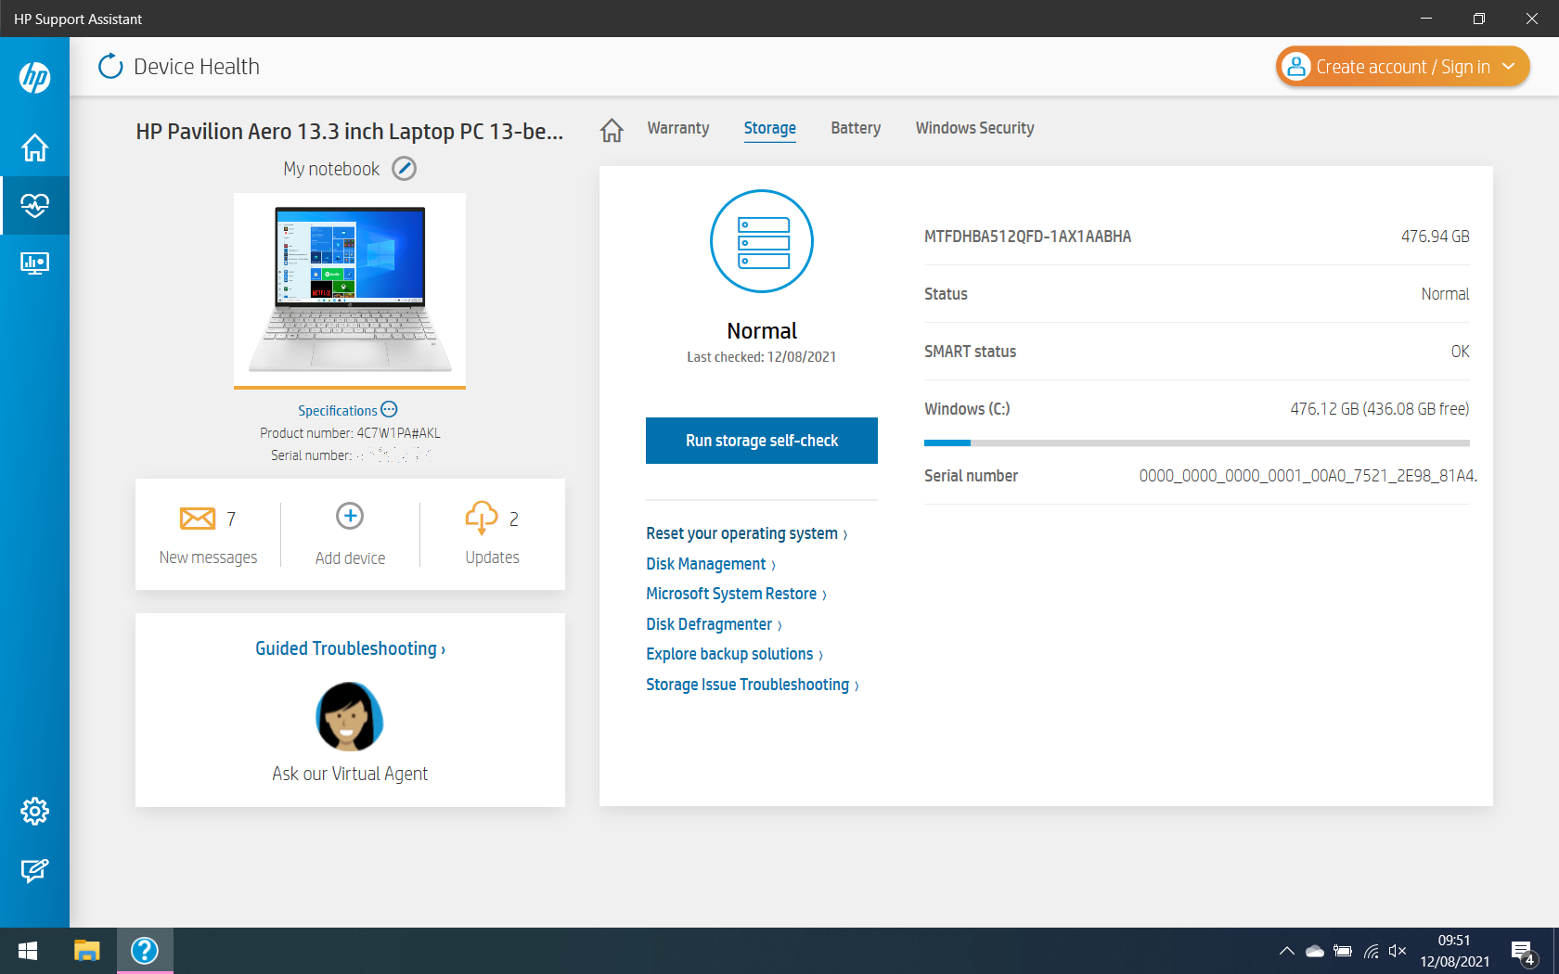Open Storage Issue Troubleshooting link

coord(753,685)
